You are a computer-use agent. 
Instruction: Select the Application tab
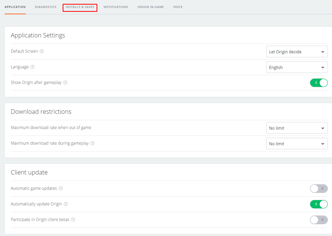coord(15,7)
